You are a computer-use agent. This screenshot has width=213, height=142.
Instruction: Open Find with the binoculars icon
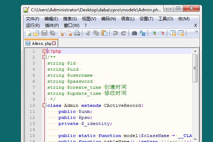tap(135, 33)
